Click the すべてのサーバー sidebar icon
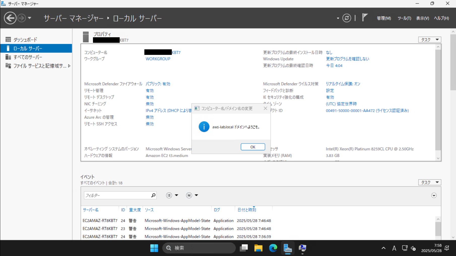 [x=8, y=57]
